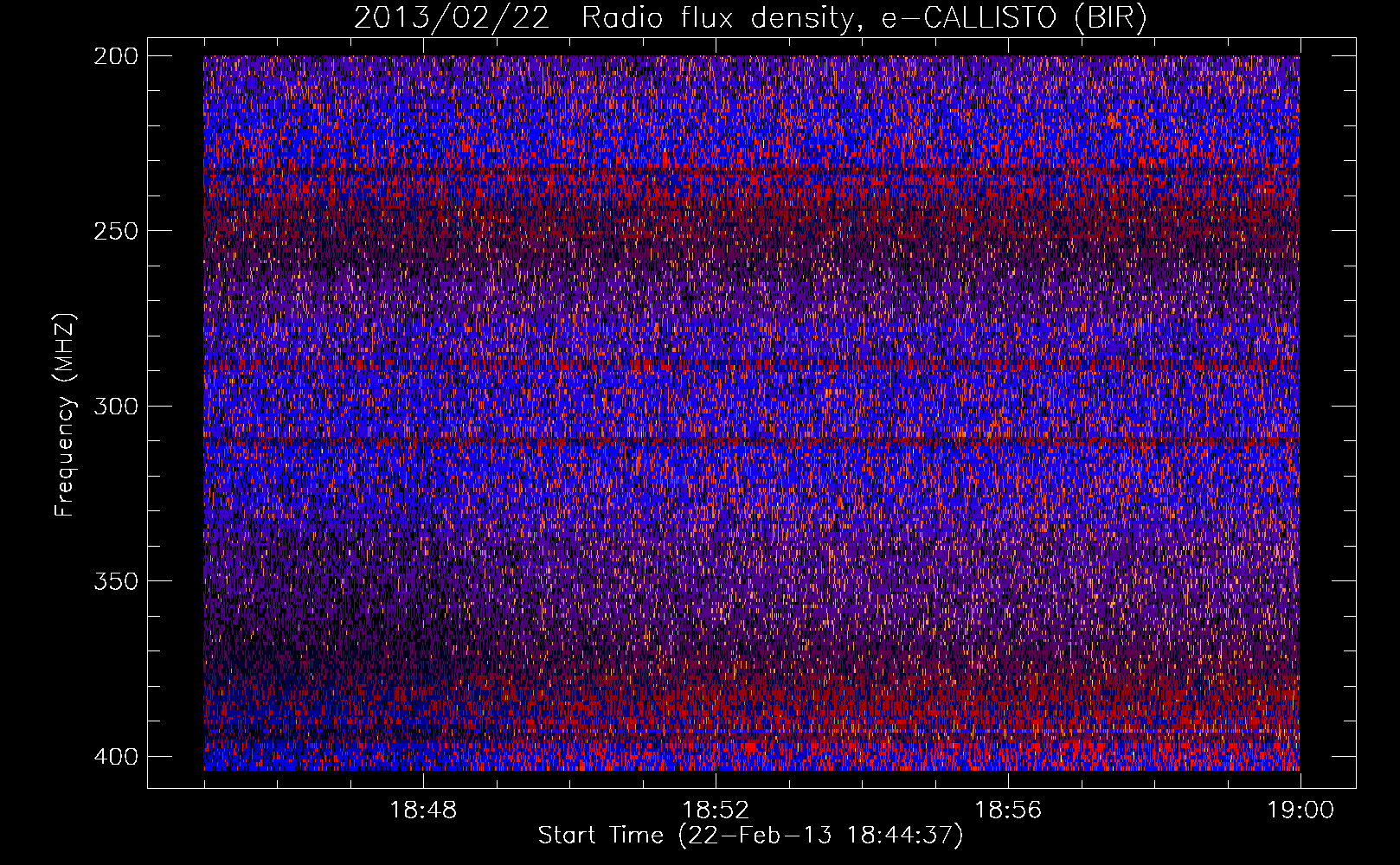This screenshot has width=1400, height=865.
Task: Select the 300 frequency axis label
Action: click(115, 406)
